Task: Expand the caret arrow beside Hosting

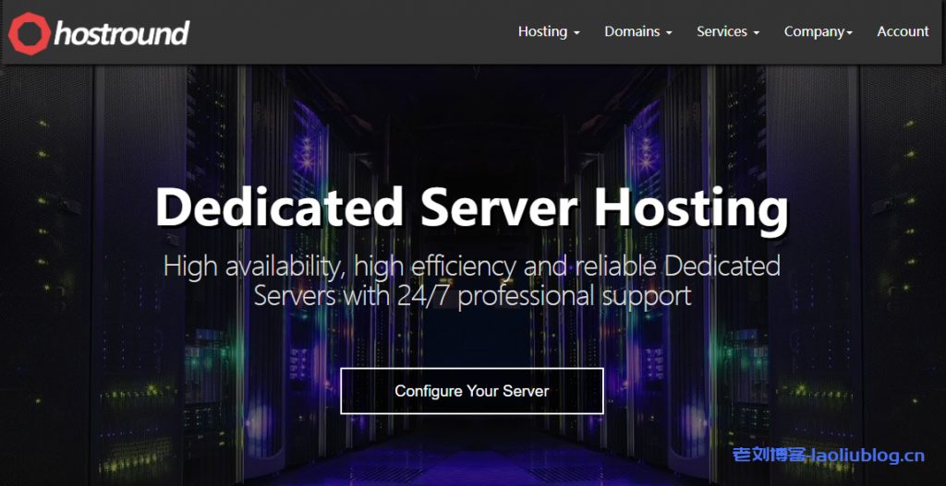Action: click(x=576, y=33)
